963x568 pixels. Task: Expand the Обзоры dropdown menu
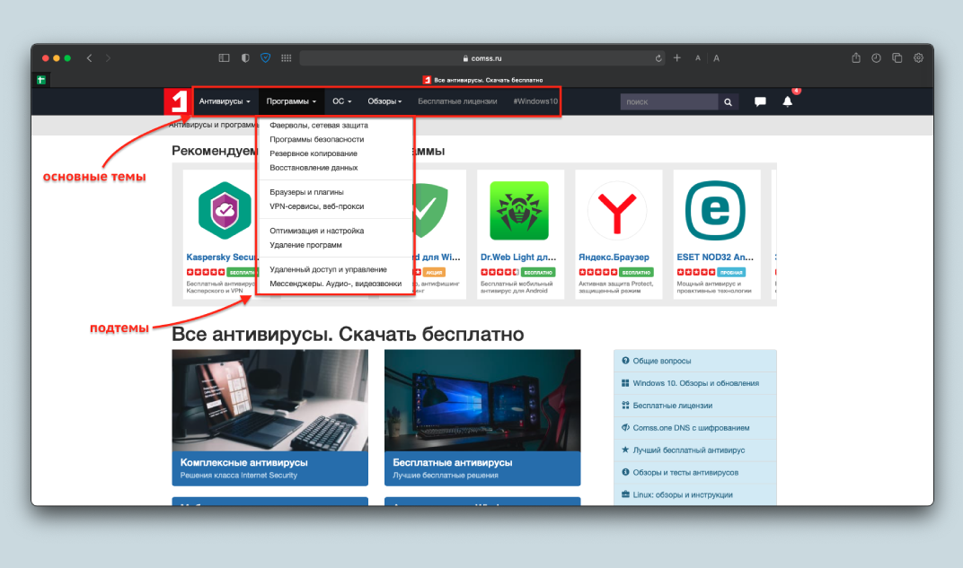(384, 101)
